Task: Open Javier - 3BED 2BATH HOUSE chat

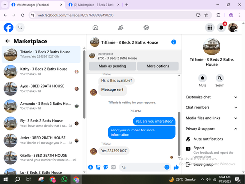Action: 41,140
